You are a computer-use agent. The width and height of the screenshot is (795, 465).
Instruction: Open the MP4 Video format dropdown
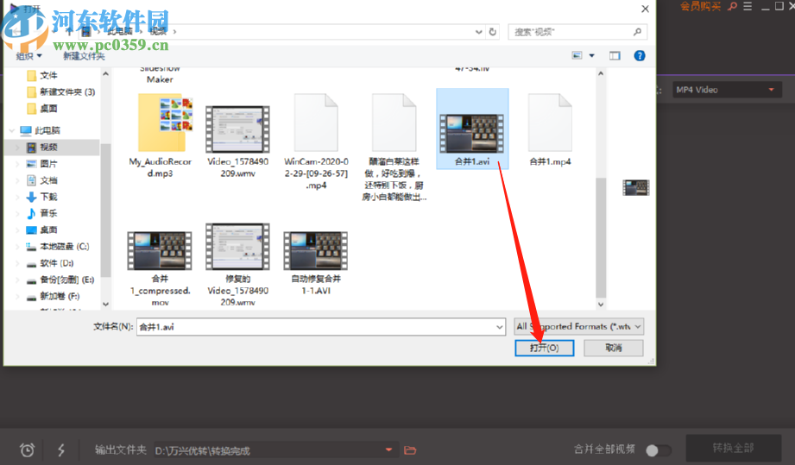tap(727, 90)
